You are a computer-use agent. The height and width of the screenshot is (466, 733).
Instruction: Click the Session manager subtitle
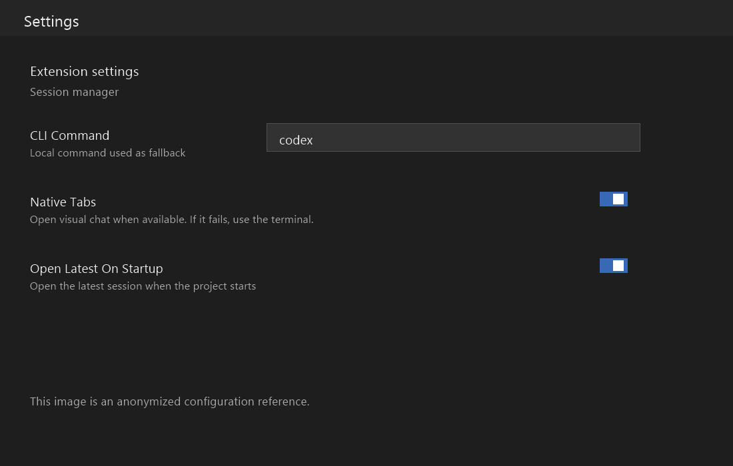75,92
